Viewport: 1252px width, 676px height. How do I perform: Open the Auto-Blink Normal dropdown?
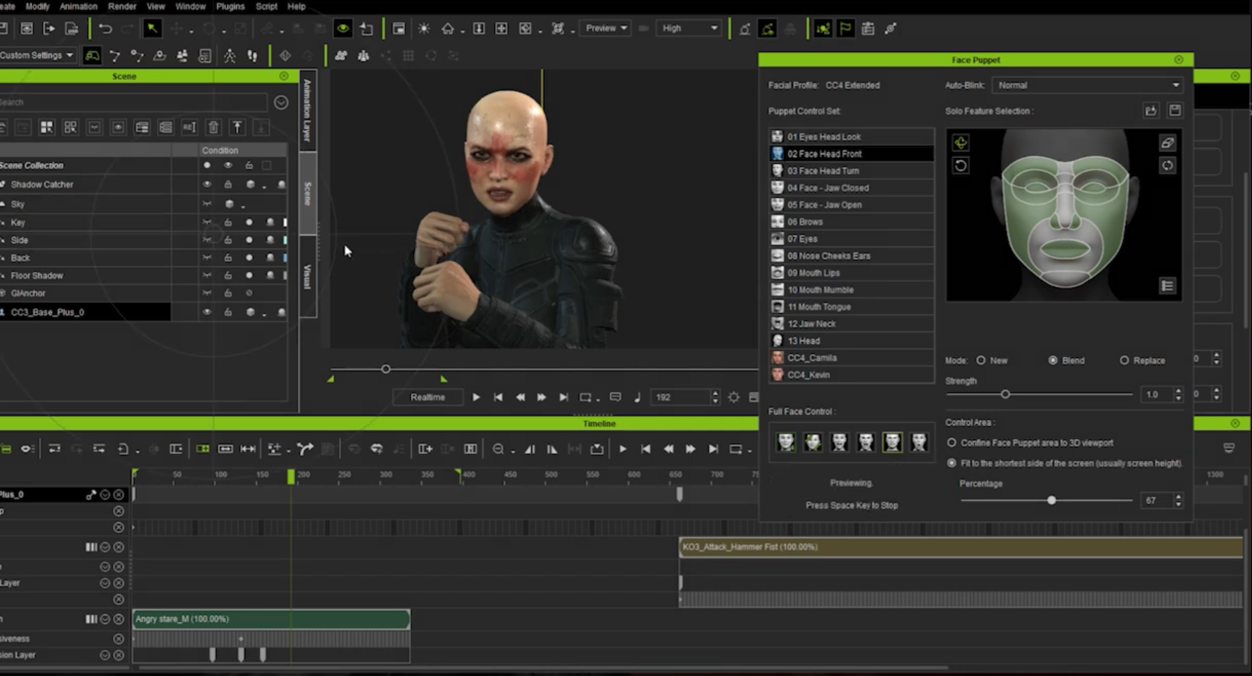(1087, 85)
